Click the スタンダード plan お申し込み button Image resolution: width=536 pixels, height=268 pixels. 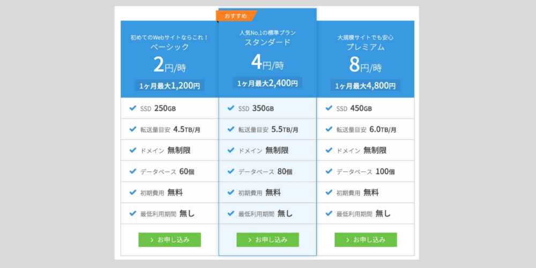[267, 240]
